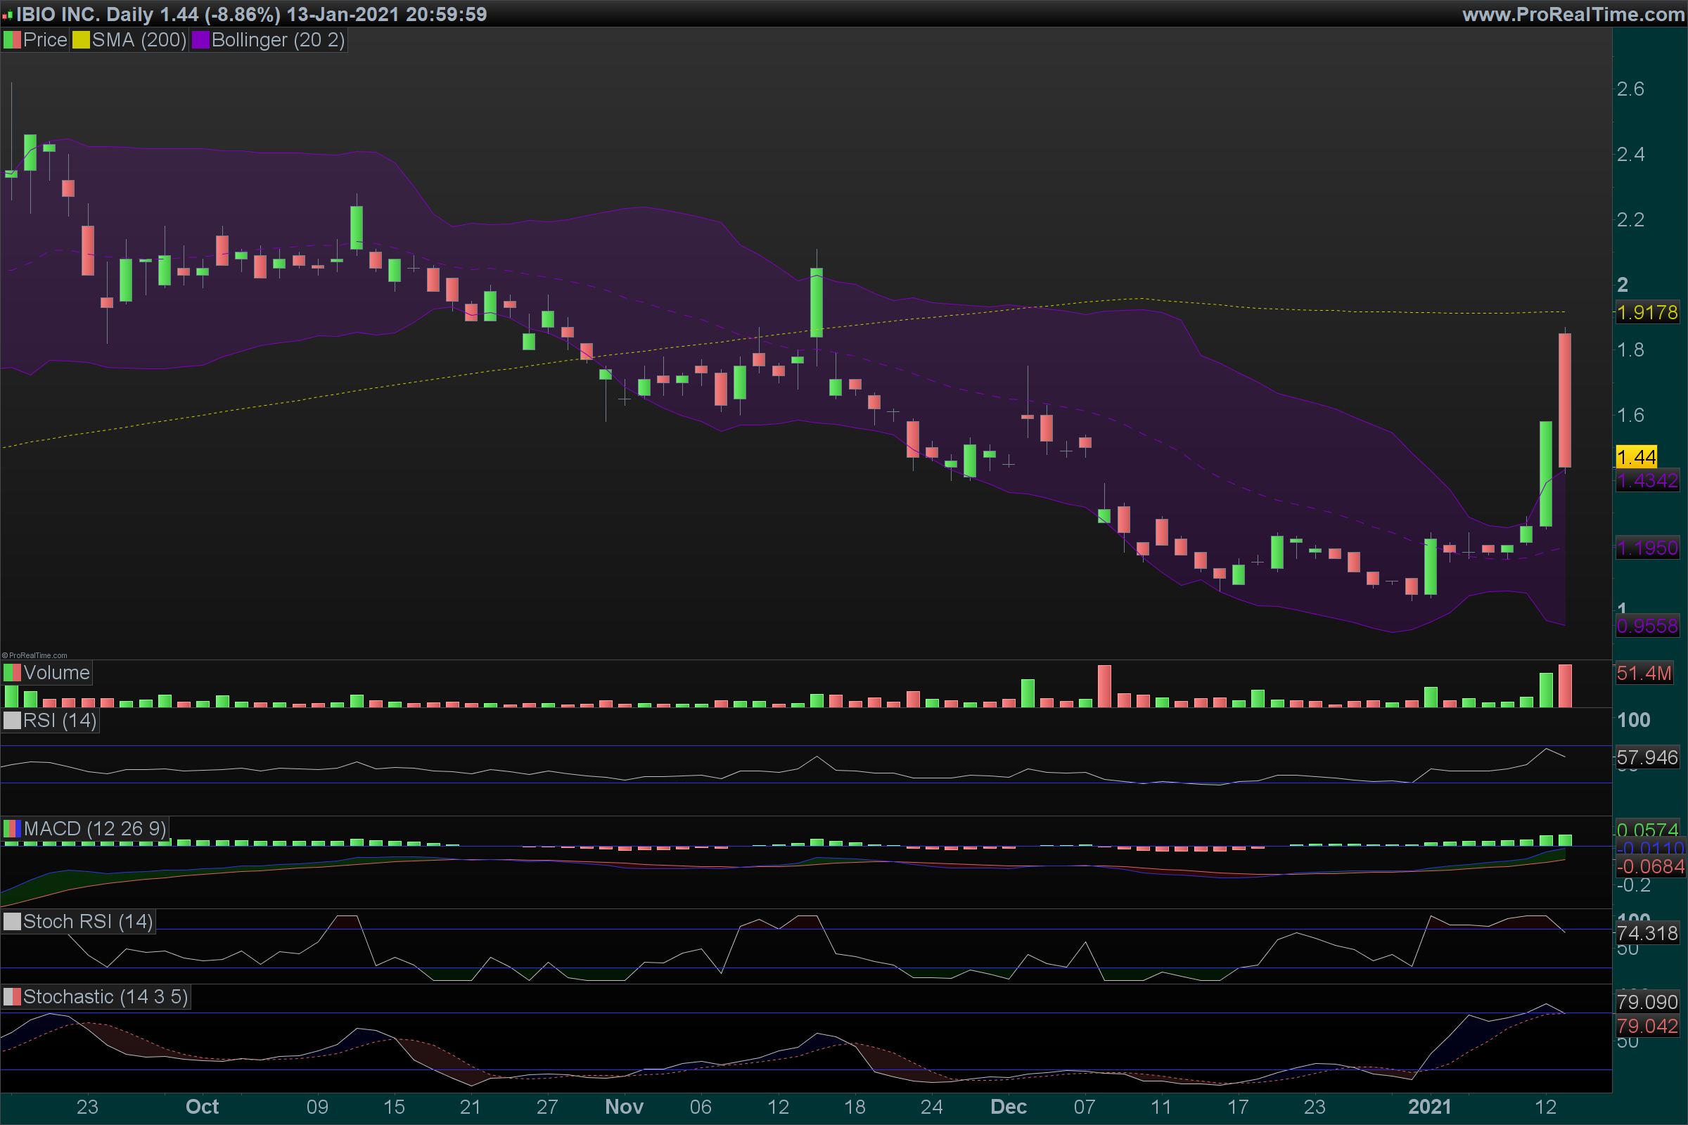Image resolution: width=1688 pixels, height=1125 pixels.
Task: Click the SMA (200) legend label
Action: tap(139, 40)
